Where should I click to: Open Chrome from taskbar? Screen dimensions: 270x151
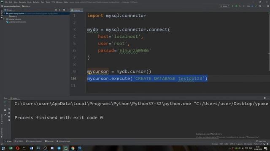pos(73,148)
